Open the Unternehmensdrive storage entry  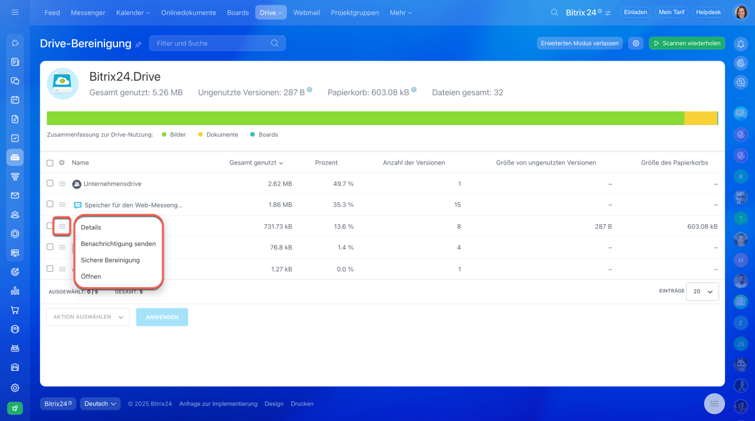tap(113, 184)
